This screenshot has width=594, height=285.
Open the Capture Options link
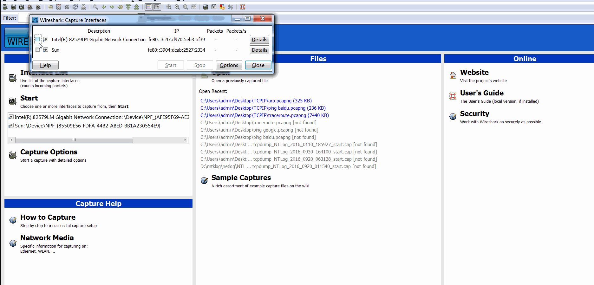coord(49,152)
